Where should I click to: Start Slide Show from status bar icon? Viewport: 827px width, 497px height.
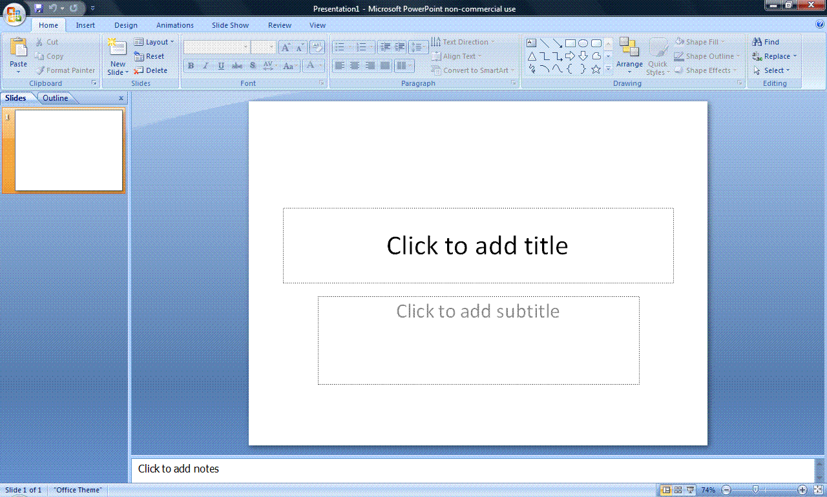pos(690,490)
